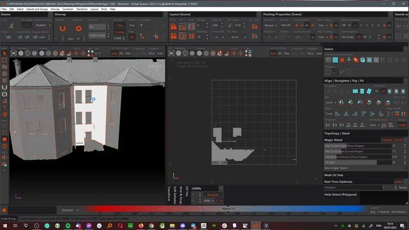The width and height of the screenshot is (409, 230).
Task: Open the UDIM dropdown in UDIMs panel
Action: 209,201
